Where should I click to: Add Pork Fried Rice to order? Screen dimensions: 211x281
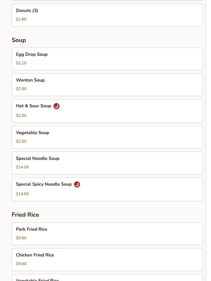click(x=107, y=234)
